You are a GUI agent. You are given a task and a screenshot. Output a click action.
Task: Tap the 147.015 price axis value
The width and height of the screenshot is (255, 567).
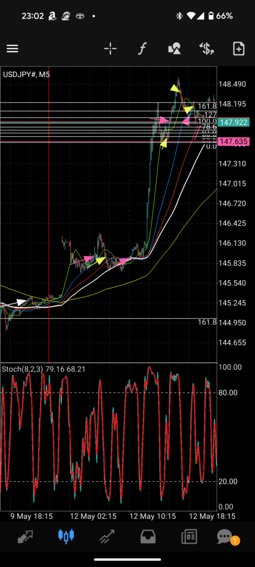click(232, 183)
